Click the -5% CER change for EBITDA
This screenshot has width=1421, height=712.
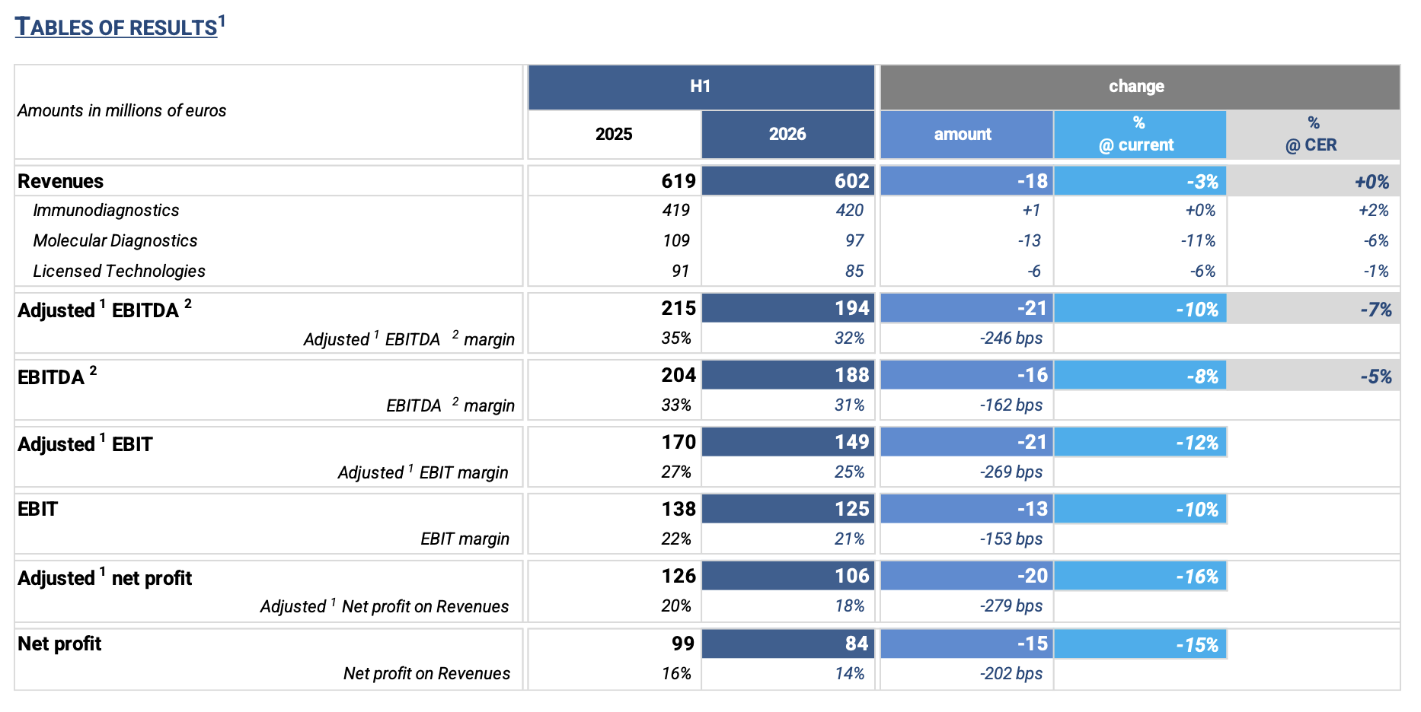click(1376, 377)
